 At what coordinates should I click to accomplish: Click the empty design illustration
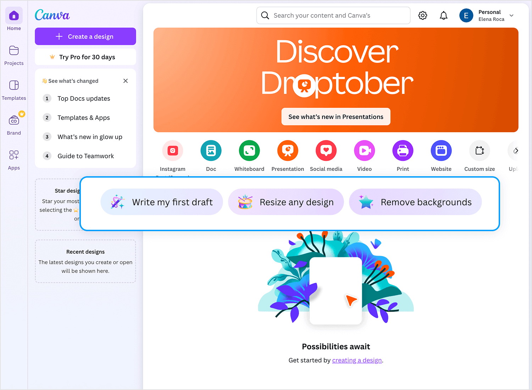[336, 278]
